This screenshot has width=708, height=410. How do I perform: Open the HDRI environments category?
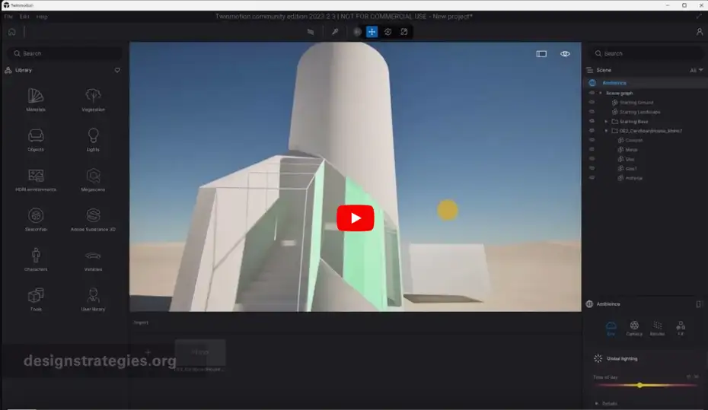(36, 180)
